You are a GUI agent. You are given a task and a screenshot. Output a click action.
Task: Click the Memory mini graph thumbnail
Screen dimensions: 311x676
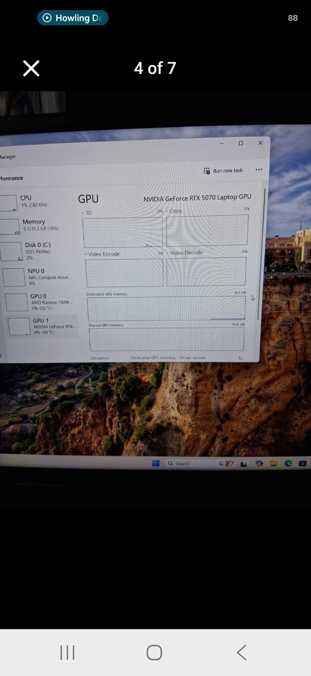[x=10, y=226]
